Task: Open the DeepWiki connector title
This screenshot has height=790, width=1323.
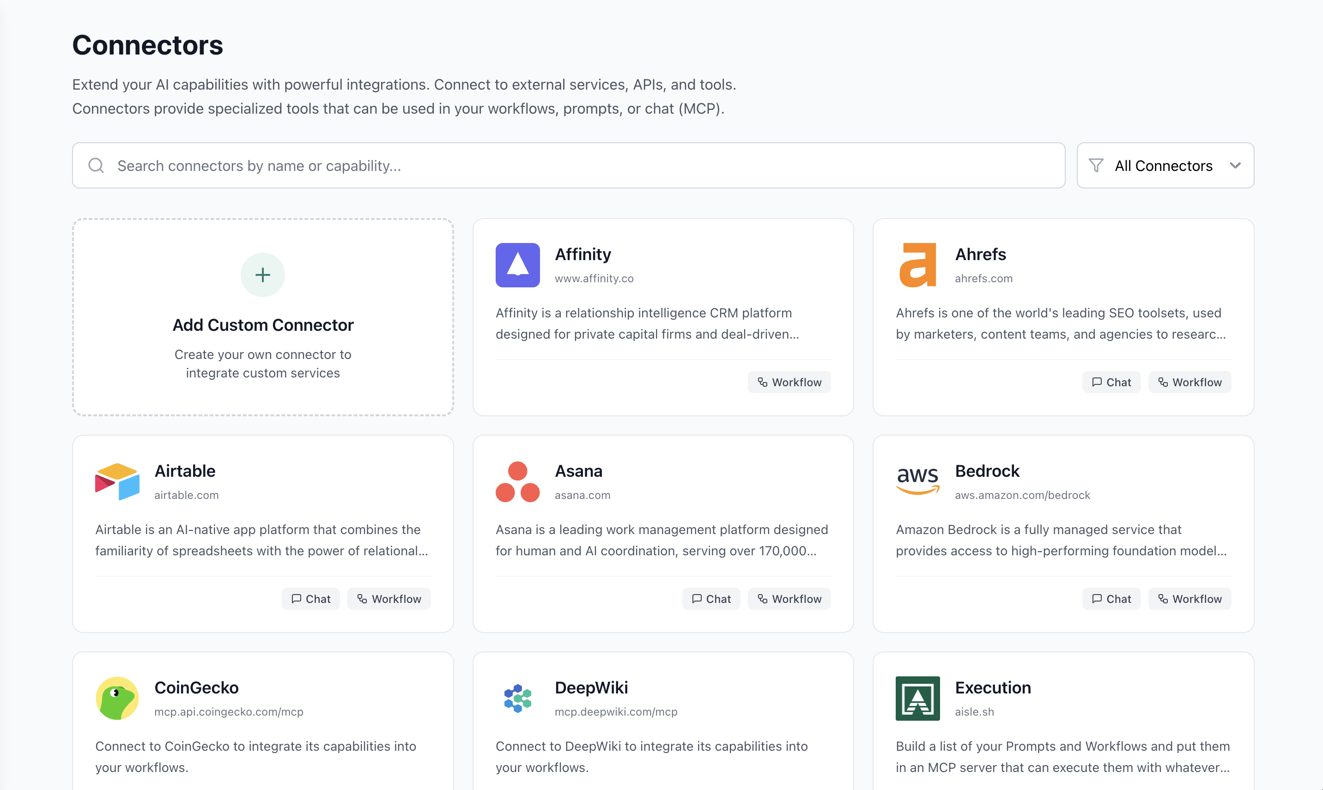Action: click(x=591, y=688)
